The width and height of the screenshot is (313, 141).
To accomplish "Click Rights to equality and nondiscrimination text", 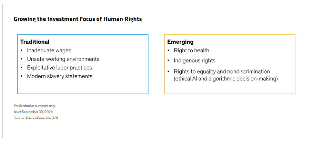I will 222,72.
